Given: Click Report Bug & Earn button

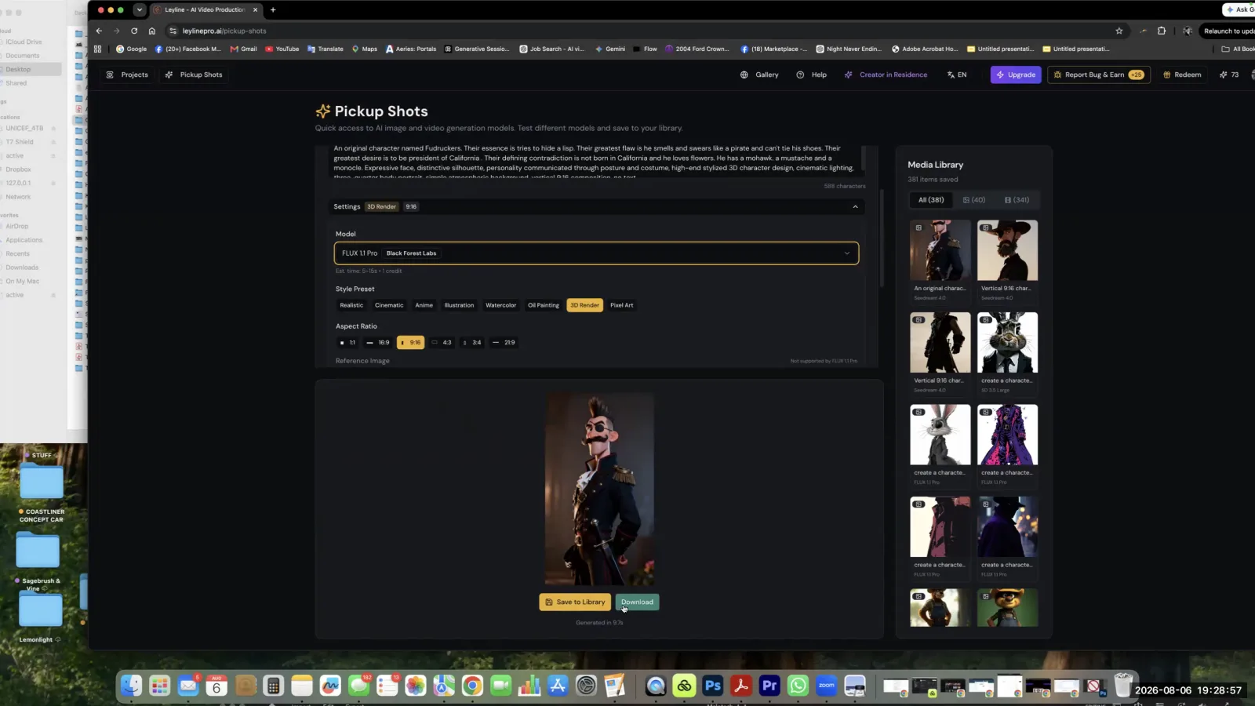Looking at the screenshot, I should [1099, 75].
